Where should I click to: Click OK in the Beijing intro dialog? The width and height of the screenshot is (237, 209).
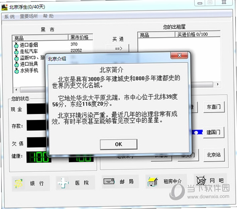(x=118, y=144)
